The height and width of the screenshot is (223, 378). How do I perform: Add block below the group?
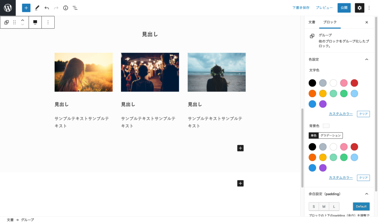tap(240, 183)
